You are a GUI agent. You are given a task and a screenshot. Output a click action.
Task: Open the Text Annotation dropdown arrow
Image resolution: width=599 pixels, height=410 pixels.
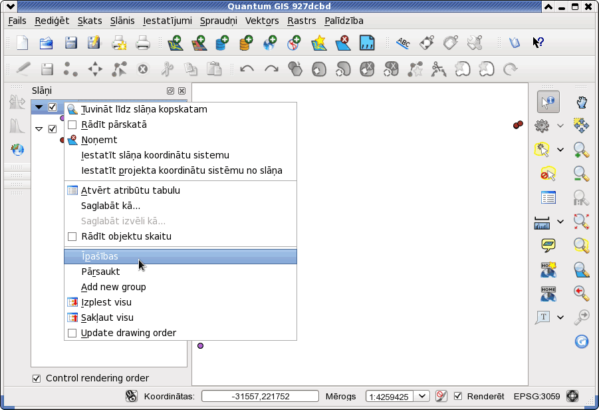(x=560, y=317)
